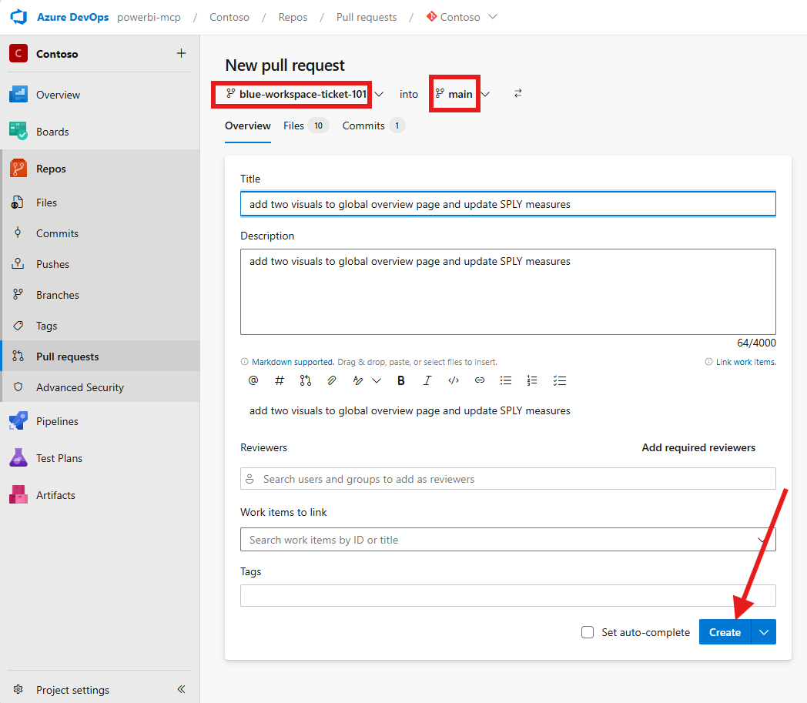Click the Contoso project avatar icon
The image size is (807, 703).
18,54
